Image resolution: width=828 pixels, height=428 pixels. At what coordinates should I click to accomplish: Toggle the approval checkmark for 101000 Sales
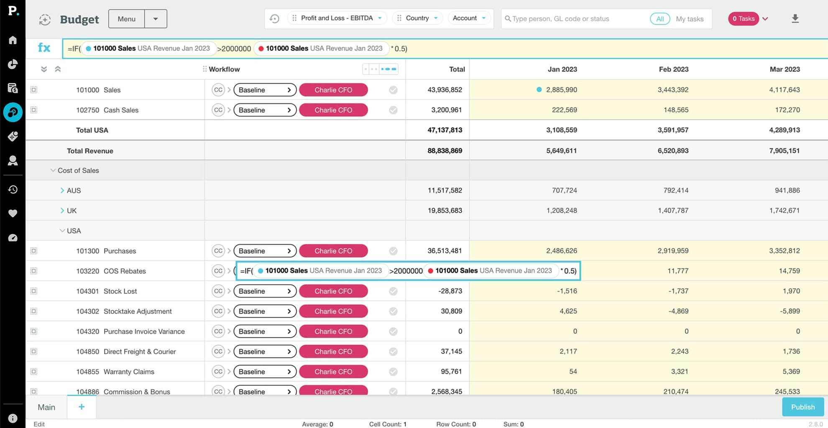[393, 90]
